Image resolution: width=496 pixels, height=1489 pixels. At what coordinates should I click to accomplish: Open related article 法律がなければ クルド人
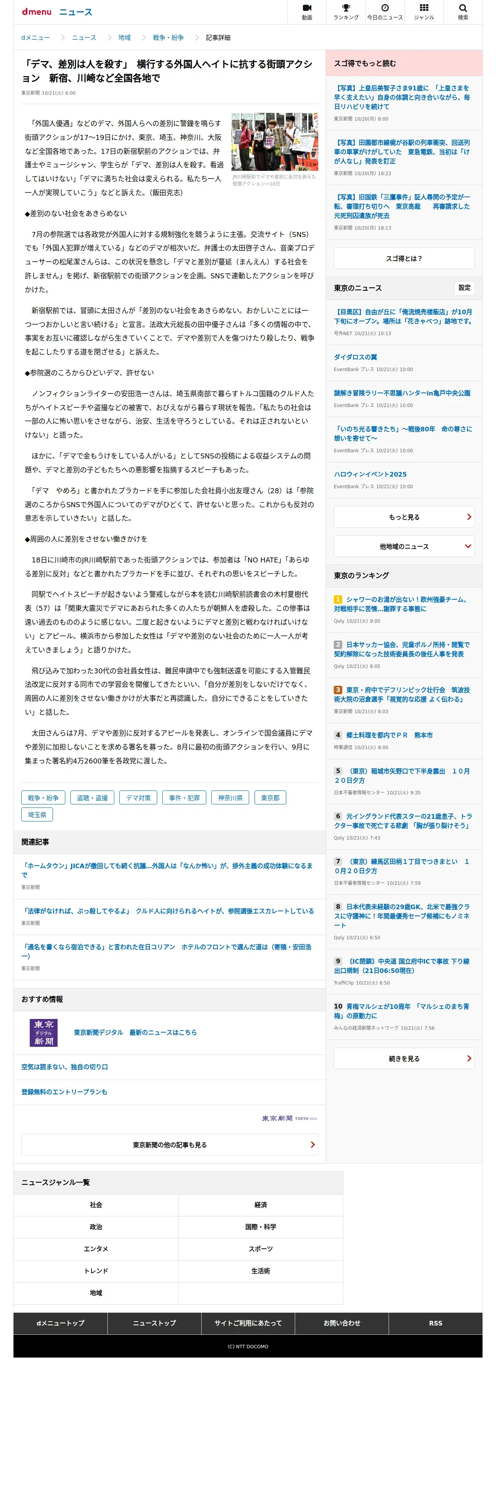click(167, 911)
